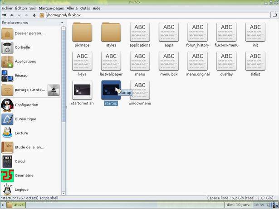Viewport: 279px width, 209px height.
Task: Open the Aide menu
Action: coord(97,8)
